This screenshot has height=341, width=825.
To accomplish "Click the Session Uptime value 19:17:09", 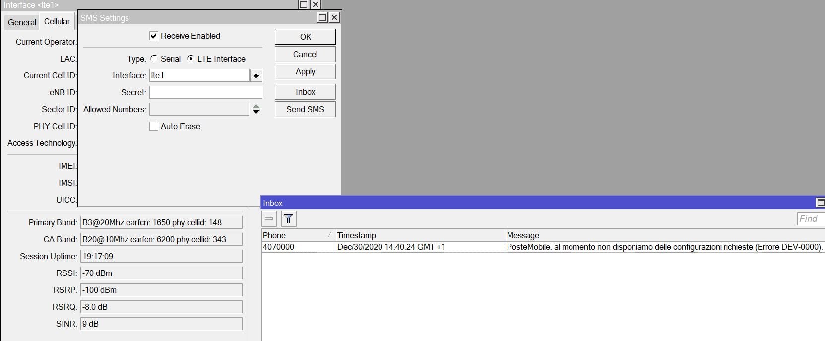I will [x=161, y=256].
